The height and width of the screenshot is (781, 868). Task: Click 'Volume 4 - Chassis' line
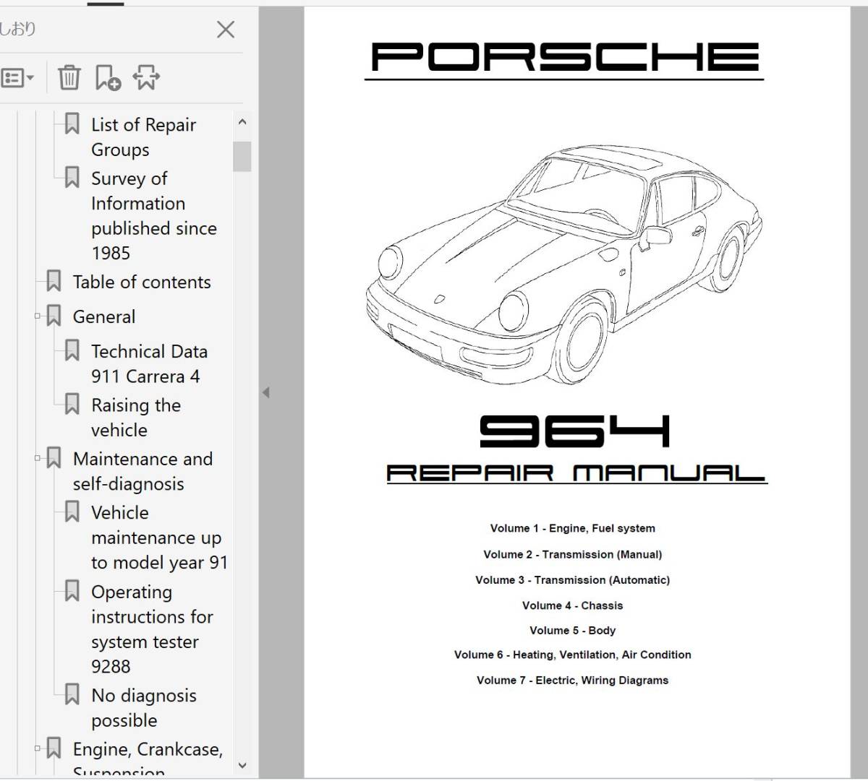click(x=573, y=605)
